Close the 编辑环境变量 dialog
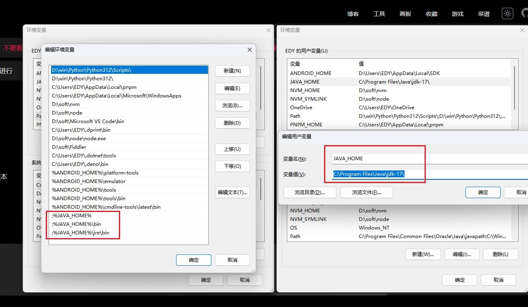 [250, 50]
